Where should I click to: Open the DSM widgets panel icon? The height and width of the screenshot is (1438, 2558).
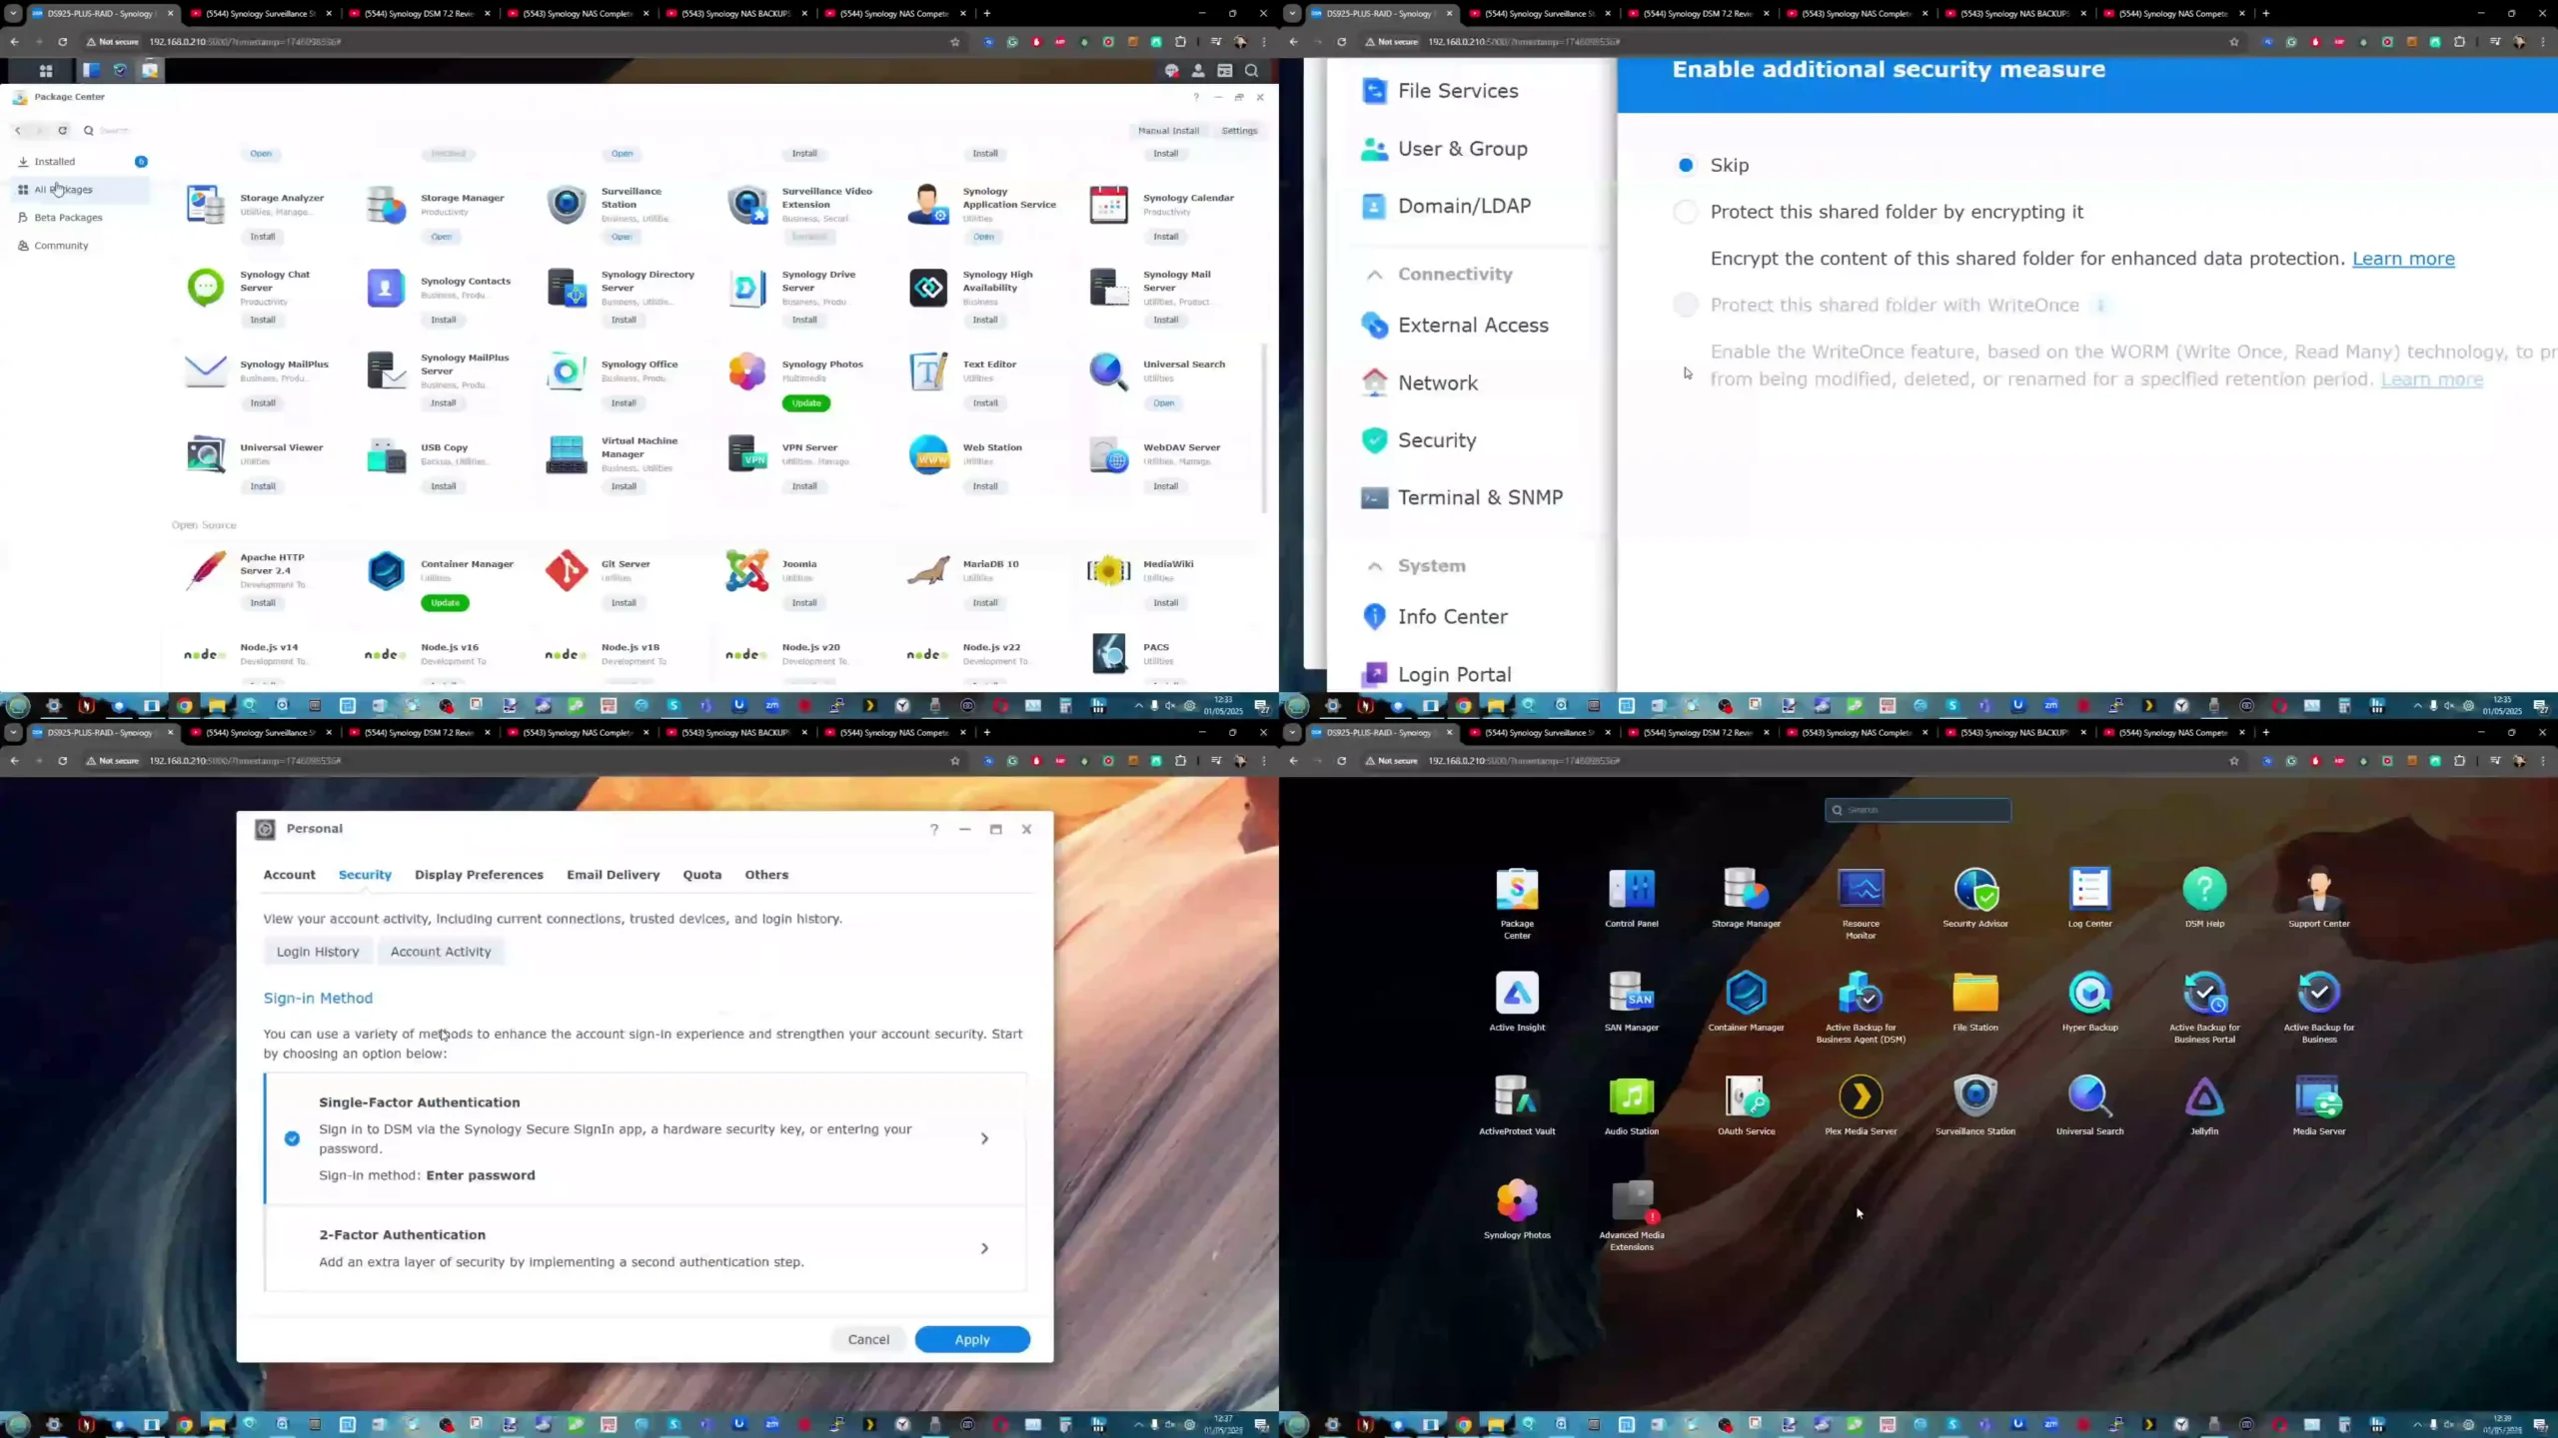(x=1225, y=71)
